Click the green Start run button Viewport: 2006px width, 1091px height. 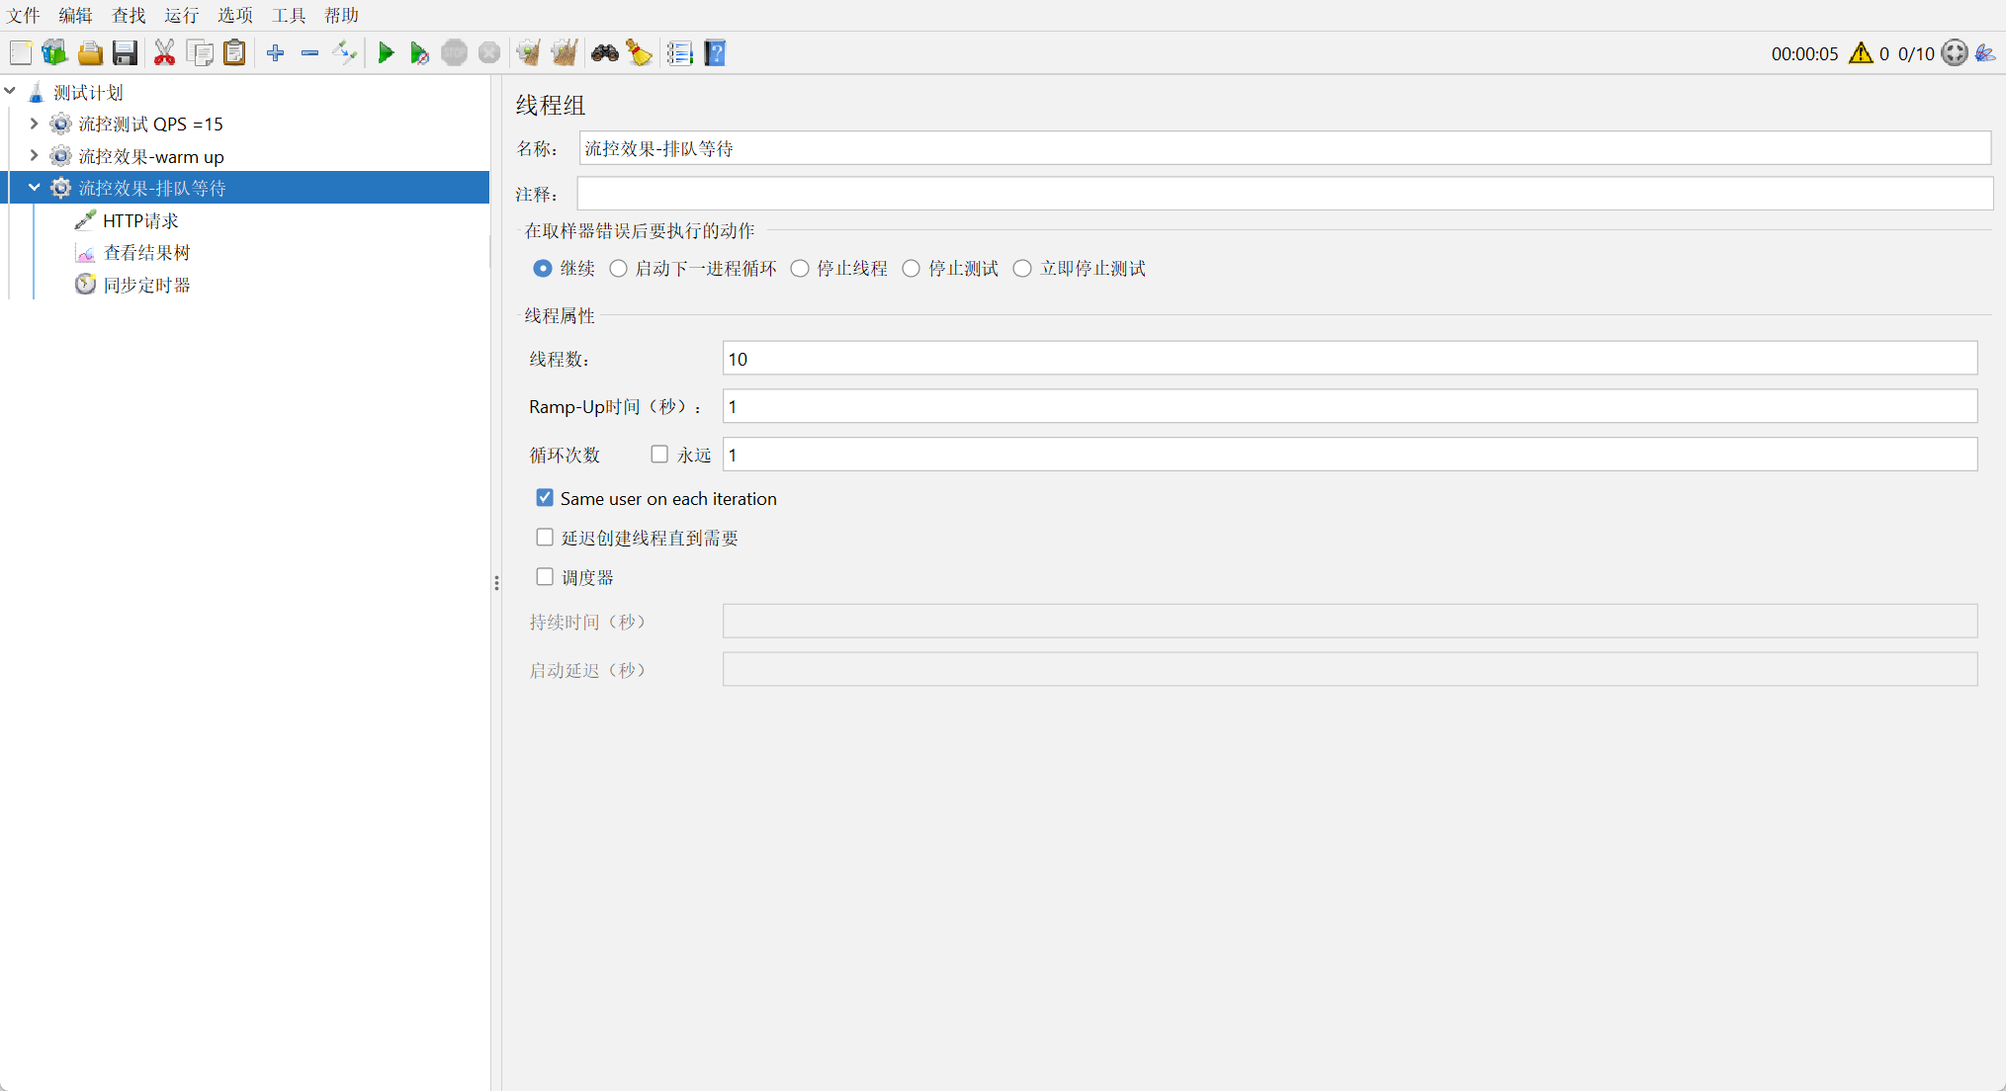point(386,53)
